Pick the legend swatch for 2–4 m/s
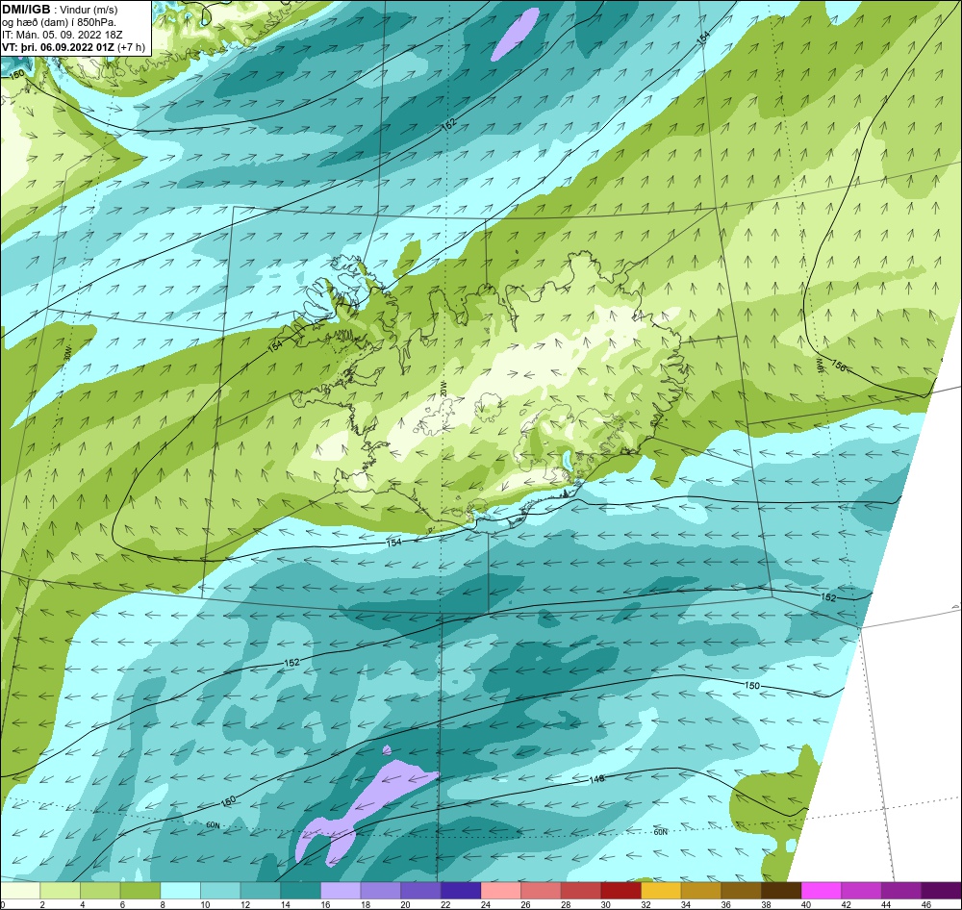 pyautogui.click(x=61, y=891)
